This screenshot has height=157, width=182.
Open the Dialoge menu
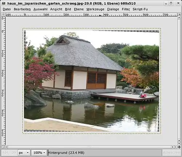pos(113,9)
